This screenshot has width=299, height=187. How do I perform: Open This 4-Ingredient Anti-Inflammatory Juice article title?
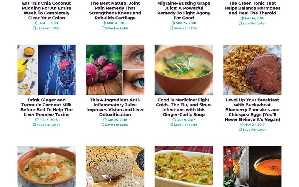115,107
